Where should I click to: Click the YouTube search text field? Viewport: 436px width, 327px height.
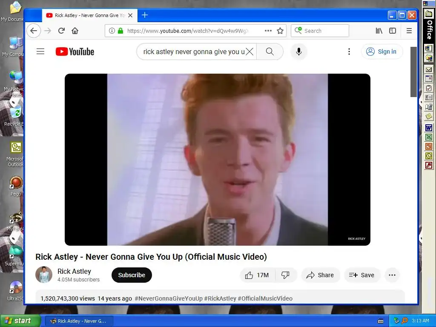coord(193,52)
